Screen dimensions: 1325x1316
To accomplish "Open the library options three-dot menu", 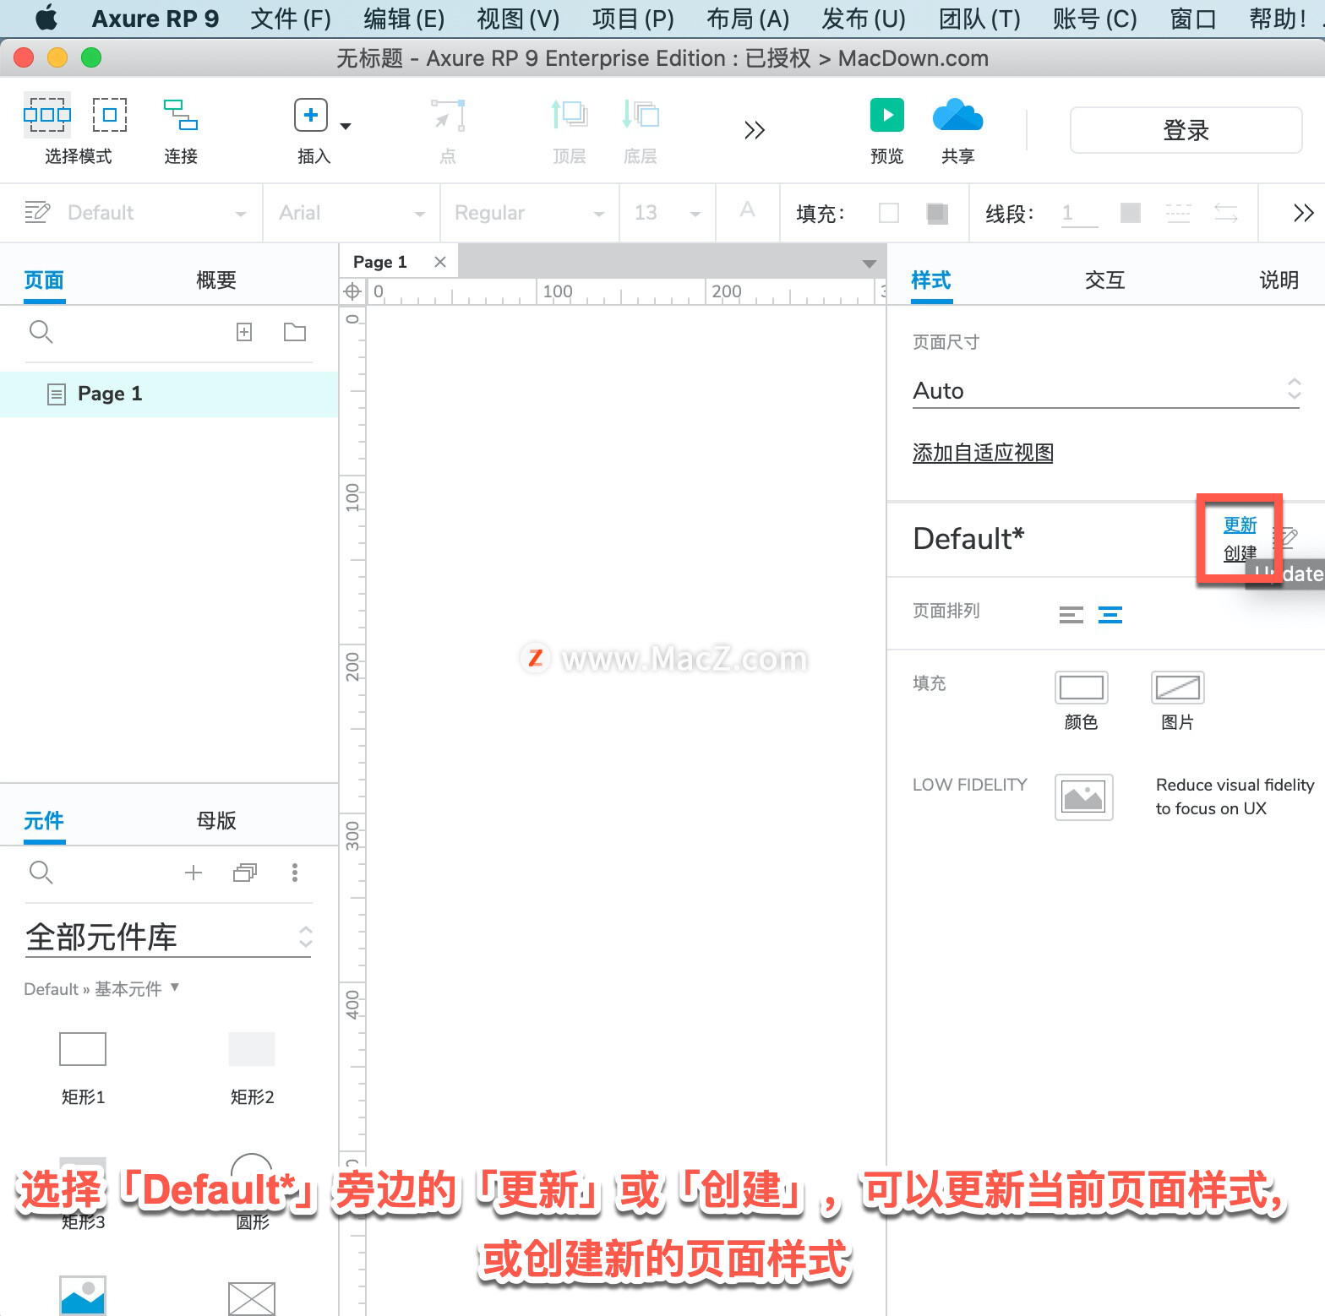I will tap(295, 873).
